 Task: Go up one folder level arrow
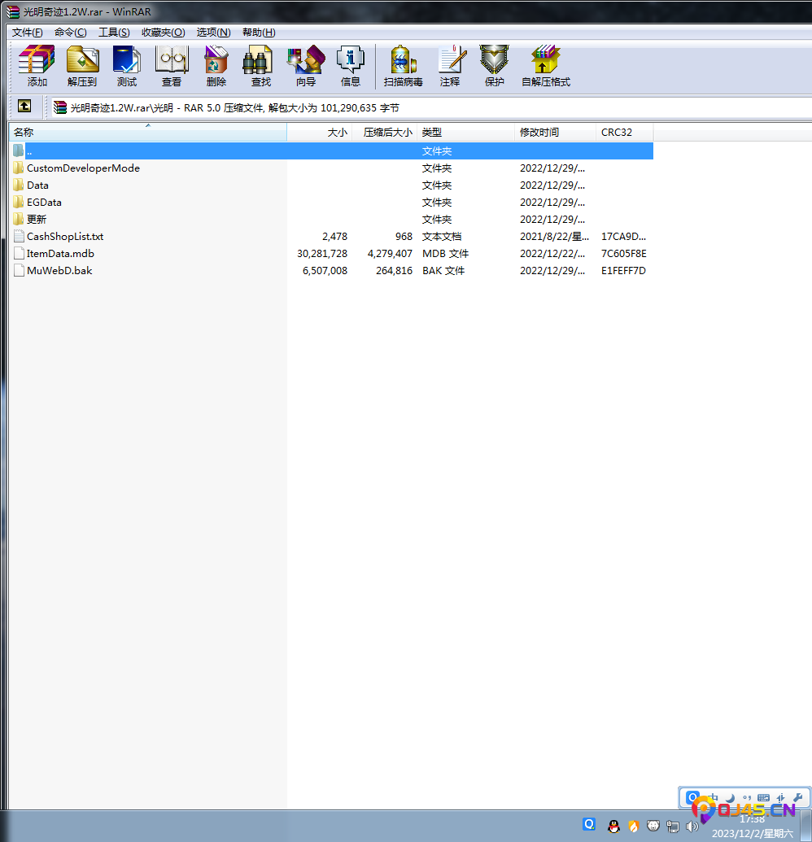(x=24, y=107)
